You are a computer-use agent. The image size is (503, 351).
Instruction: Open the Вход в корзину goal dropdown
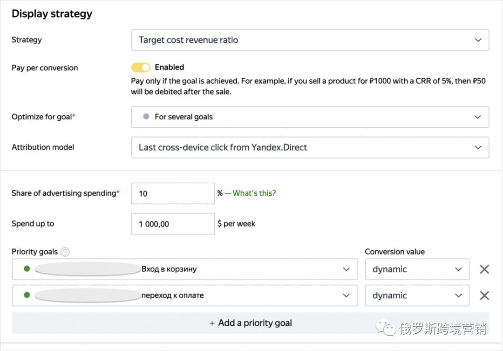(185, 269)
